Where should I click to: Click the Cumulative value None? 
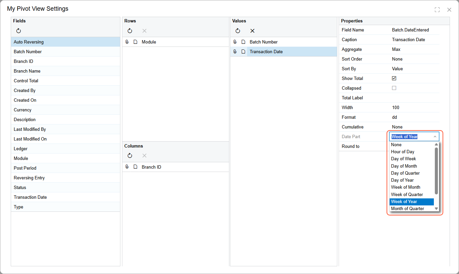(397, 127)
